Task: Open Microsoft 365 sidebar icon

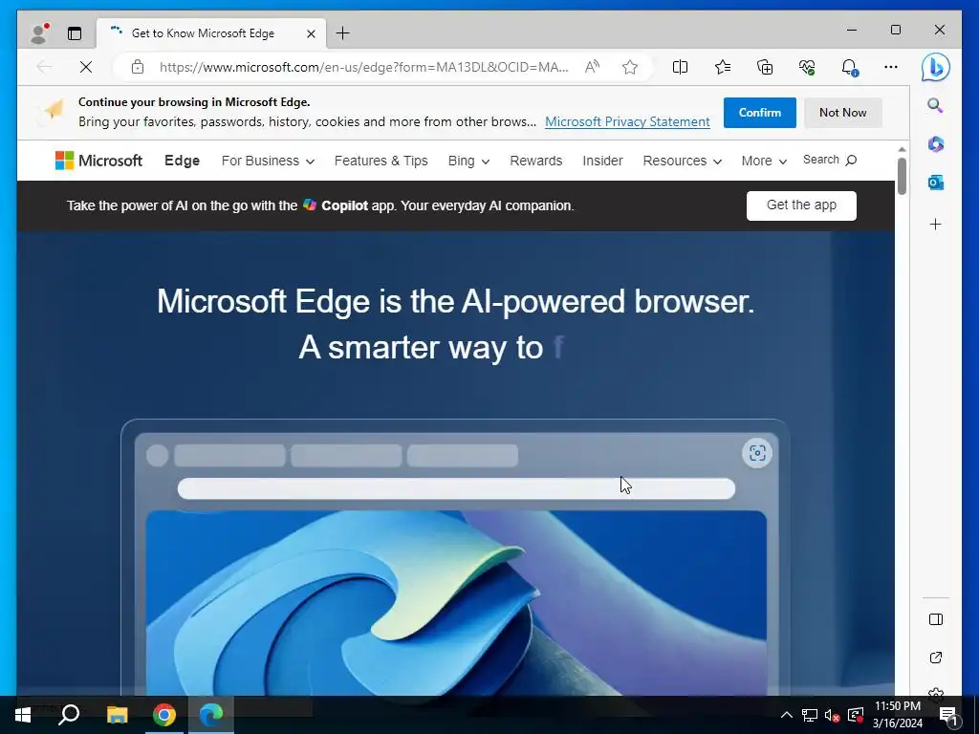Action: 935,144
